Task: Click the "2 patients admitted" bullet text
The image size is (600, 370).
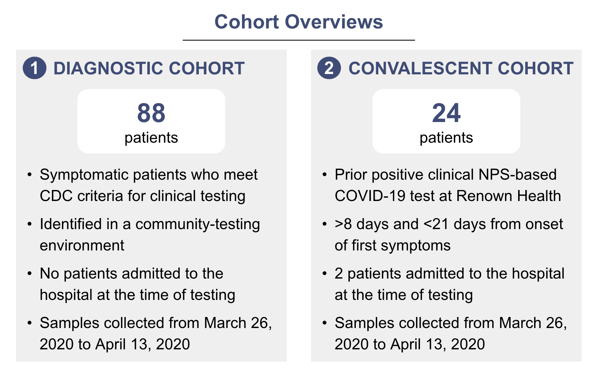Action: (x=449, y=284)
